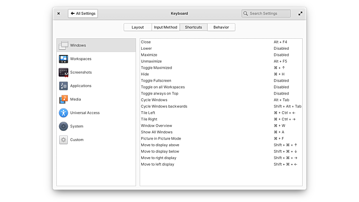This screenshot has width=359, height=202.
Task: Select the System category icon
Action: pos(63,126)
